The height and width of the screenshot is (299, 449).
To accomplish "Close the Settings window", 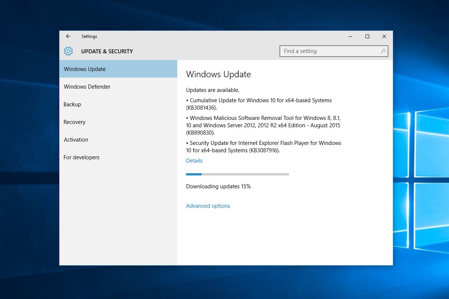I will tap(384, 36).
